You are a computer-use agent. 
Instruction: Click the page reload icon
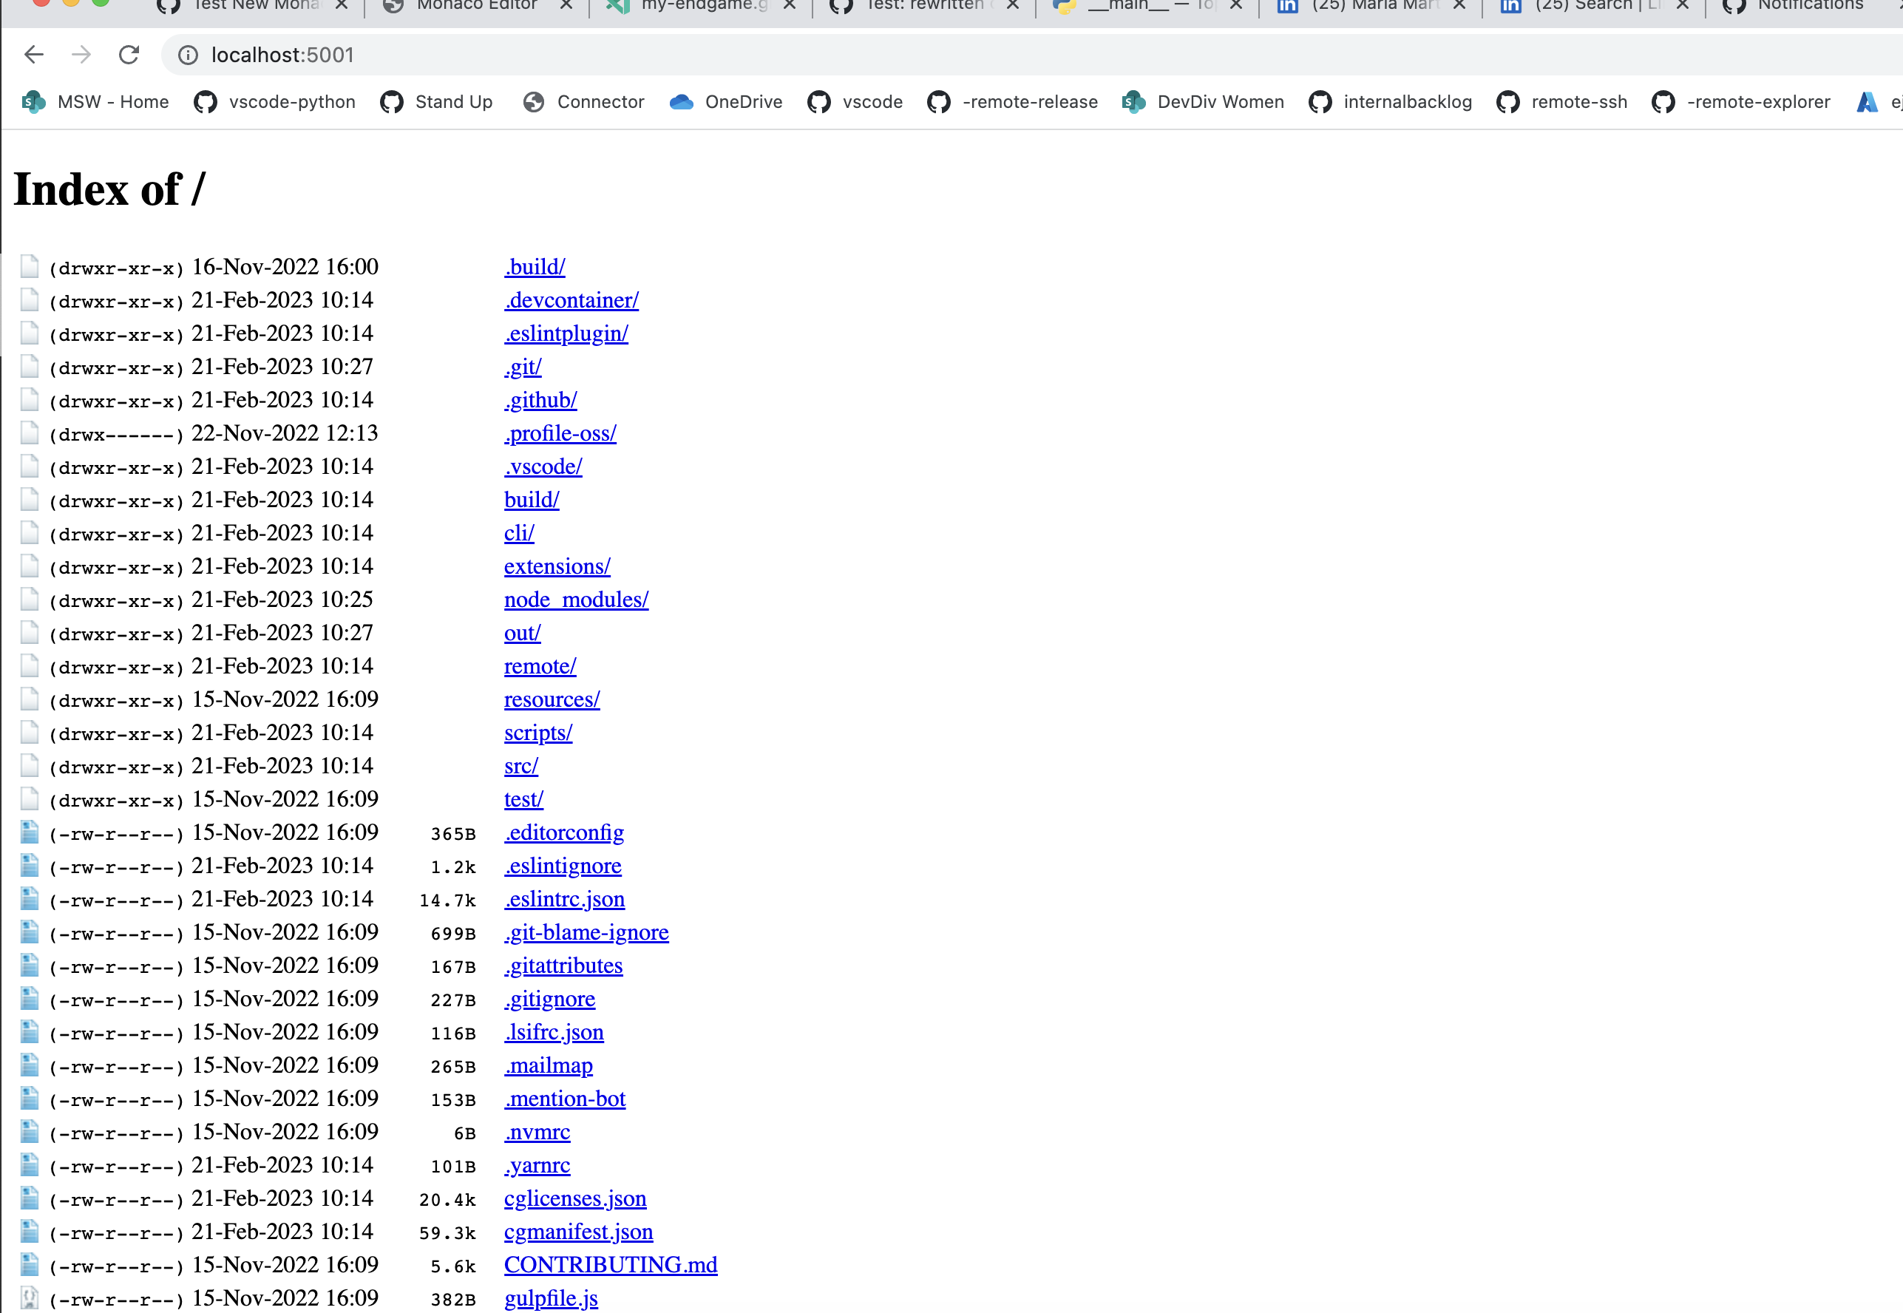pyautogui.click(x=129, y=54)
